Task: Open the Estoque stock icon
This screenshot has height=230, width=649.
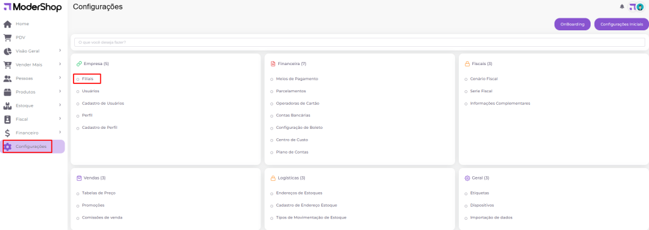Action: (x=8, y=106)
